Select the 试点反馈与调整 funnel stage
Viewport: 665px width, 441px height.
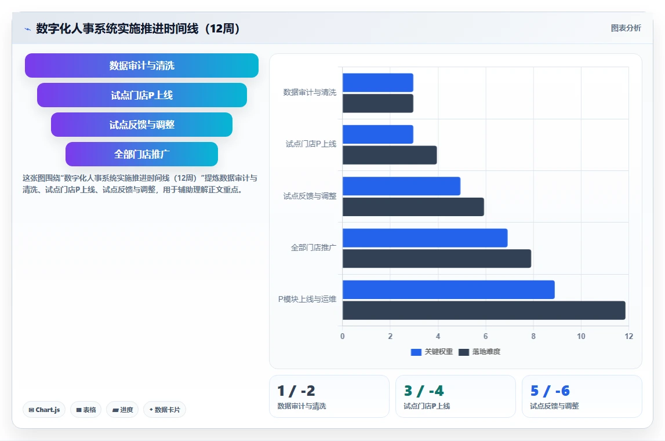(141, 125)
